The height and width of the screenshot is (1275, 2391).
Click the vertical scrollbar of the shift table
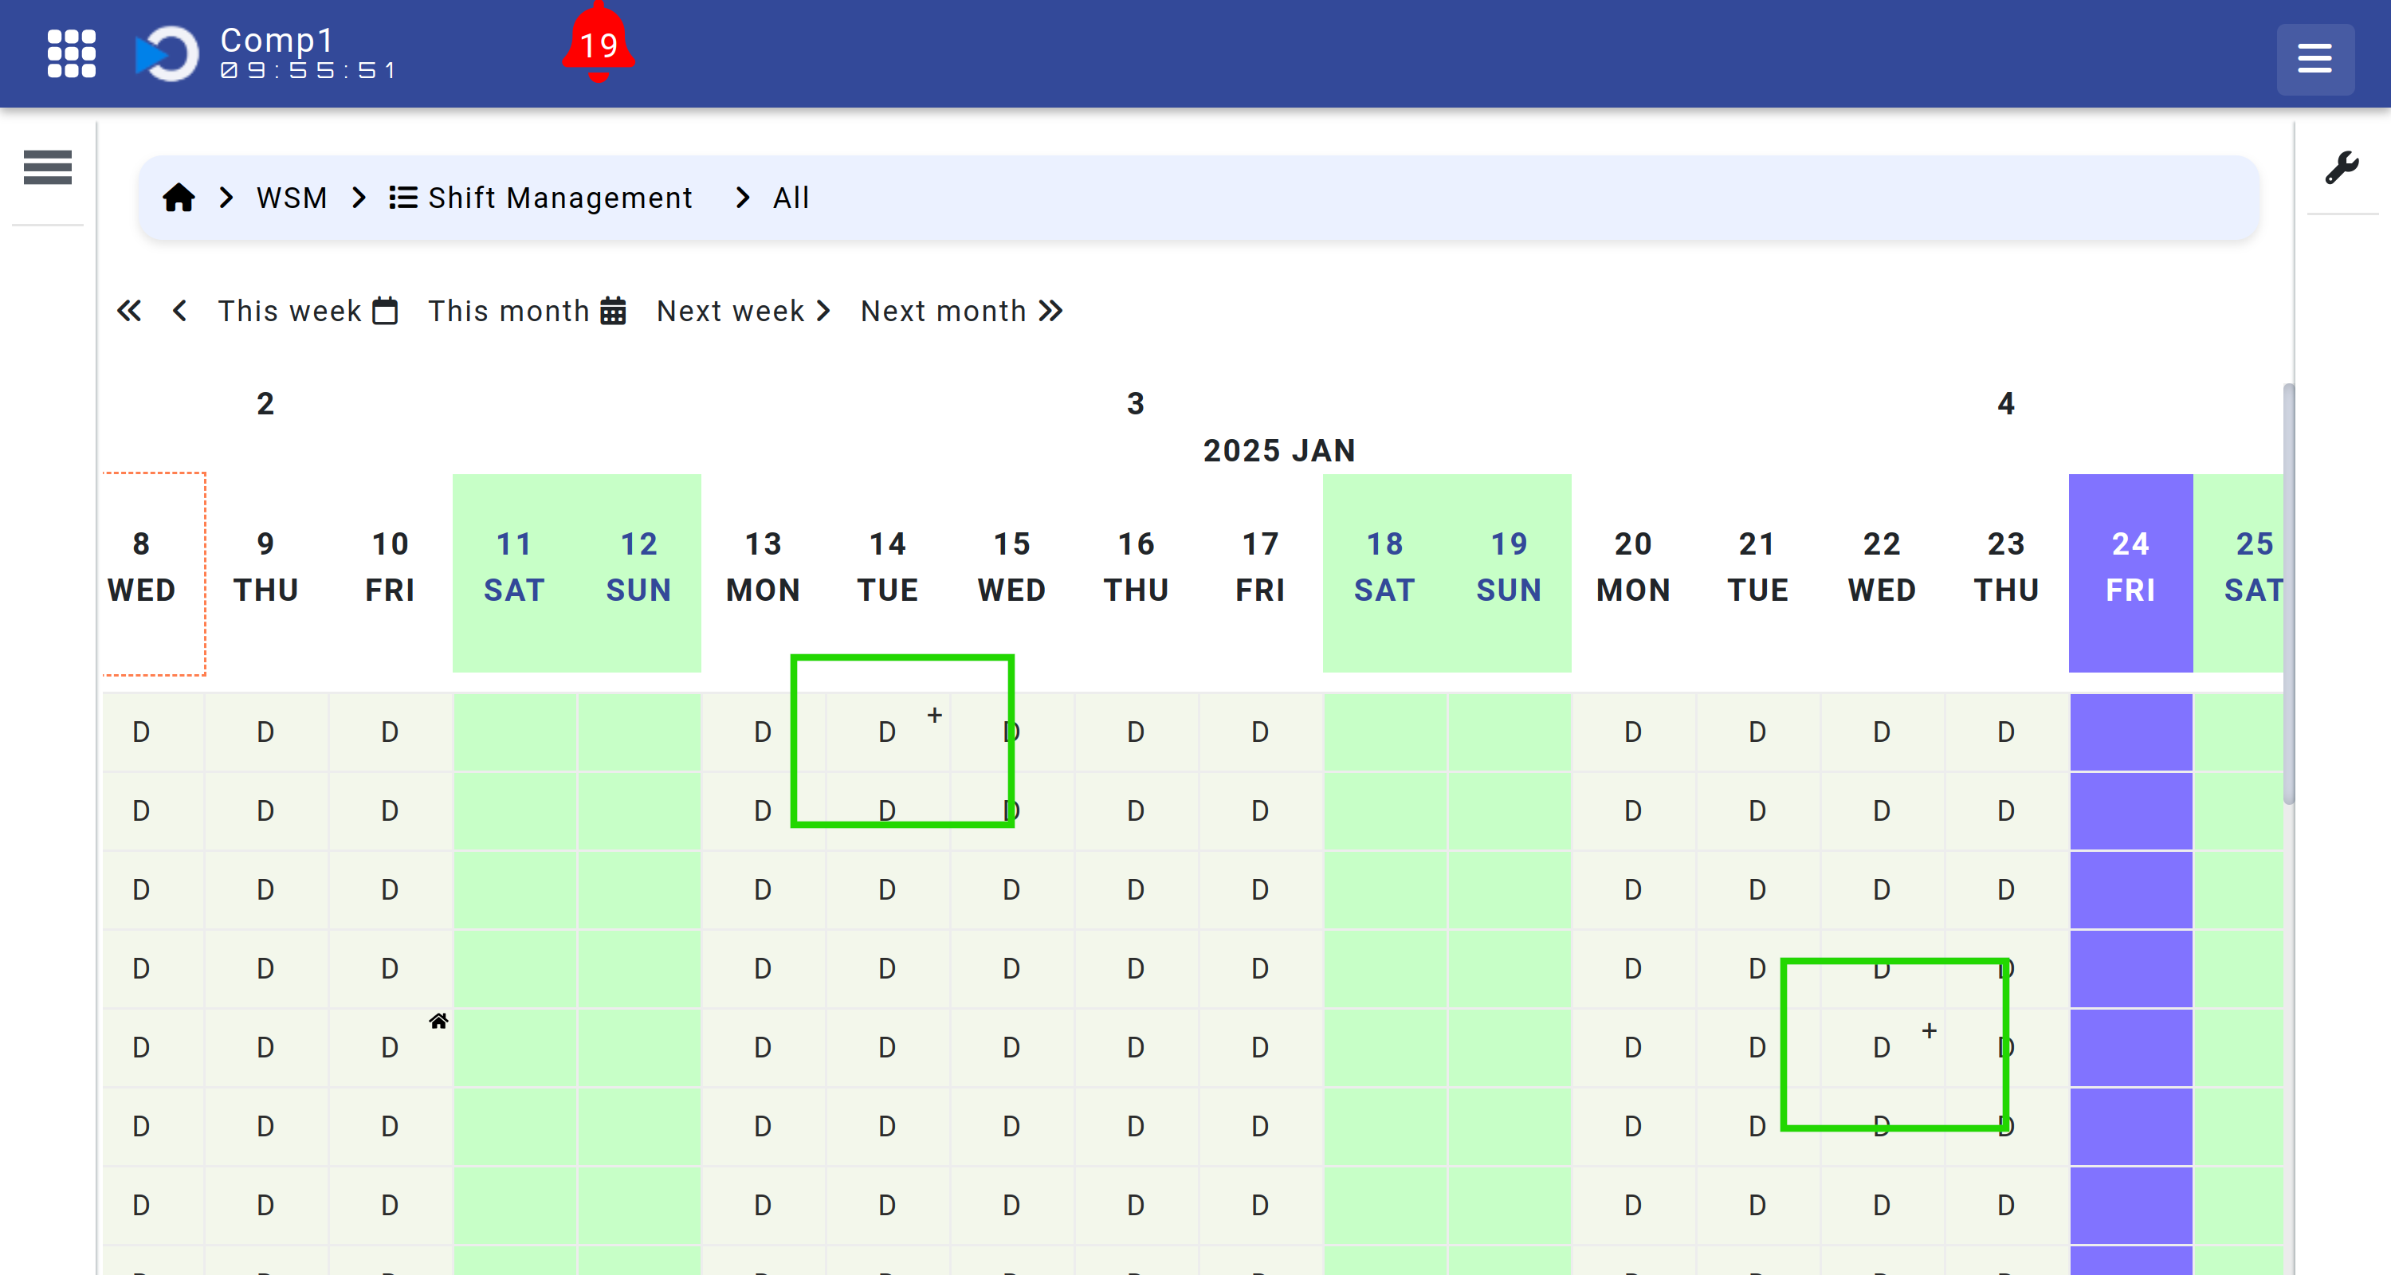pyautogui.click(x=2289, y=594)
